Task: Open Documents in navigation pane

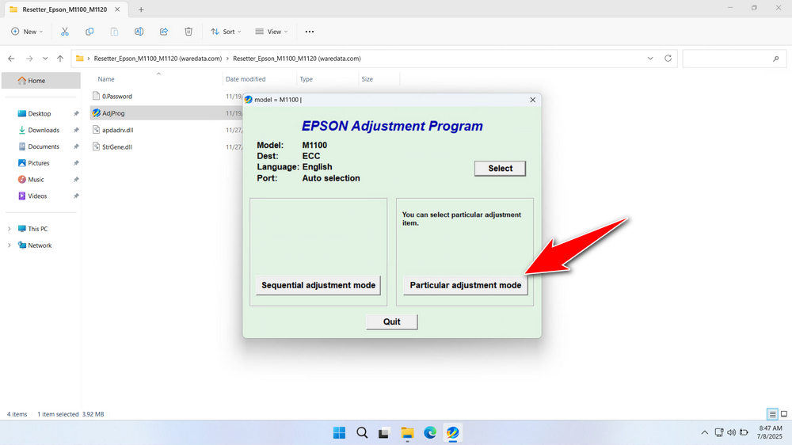Action: coord(44,146)
